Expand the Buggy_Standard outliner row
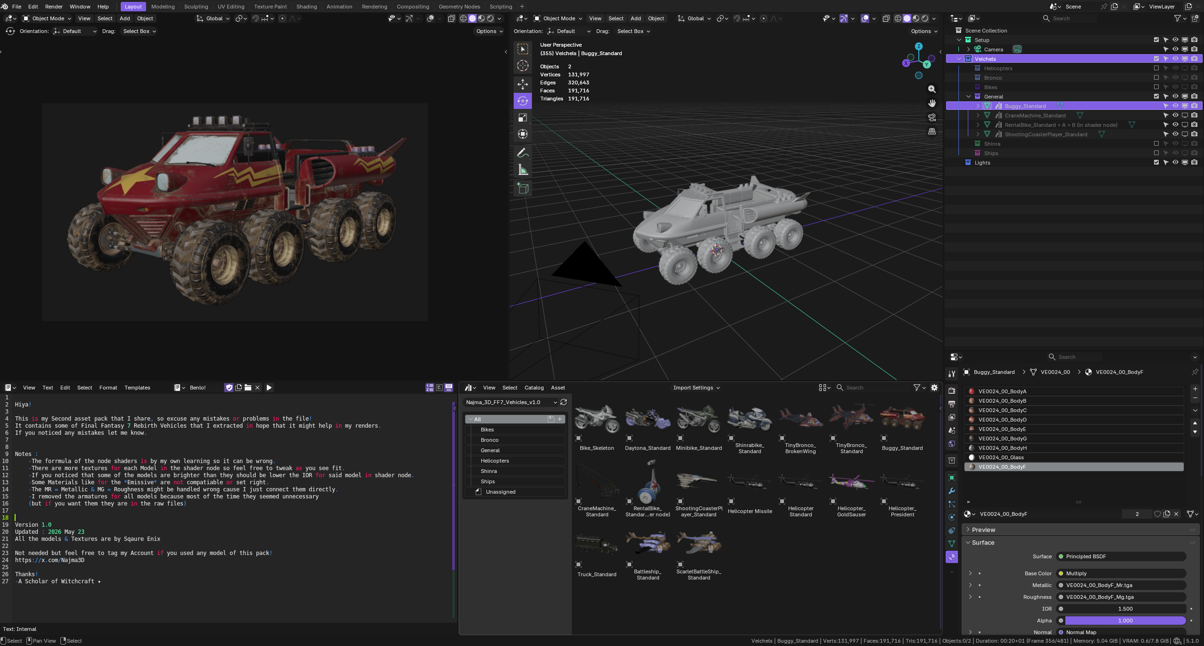The width and height of the screenshot is (1204, 646). click(x=978, y=106)
